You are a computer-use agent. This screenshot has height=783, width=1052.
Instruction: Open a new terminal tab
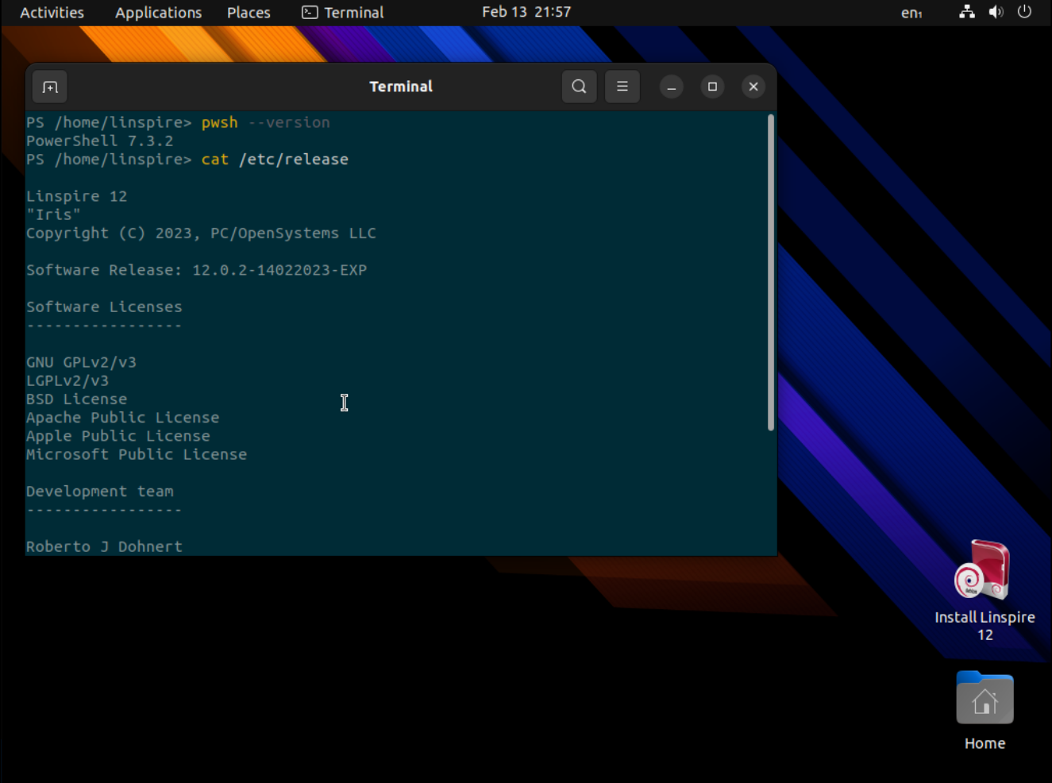[50, 87]
